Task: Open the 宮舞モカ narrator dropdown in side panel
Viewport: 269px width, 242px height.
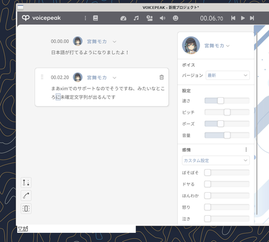Action: 217,46
